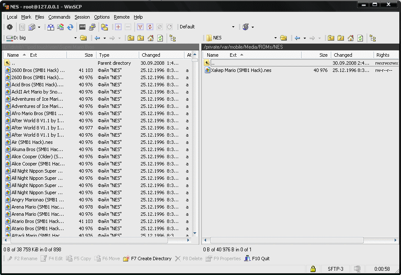
Task: Open the Commands menu
Action: (x=59, y=17)
